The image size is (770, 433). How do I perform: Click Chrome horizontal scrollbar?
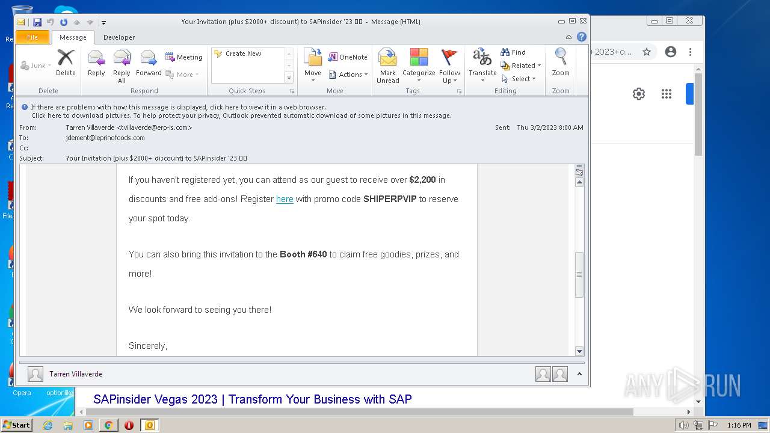[360, 412]
